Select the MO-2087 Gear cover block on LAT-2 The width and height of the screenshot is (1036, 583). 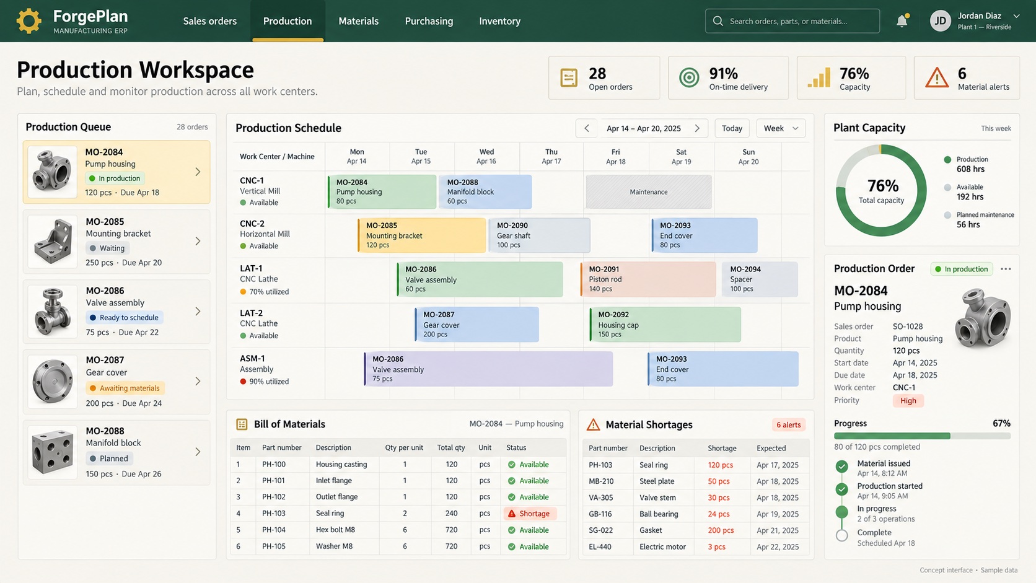coord(476,325)
